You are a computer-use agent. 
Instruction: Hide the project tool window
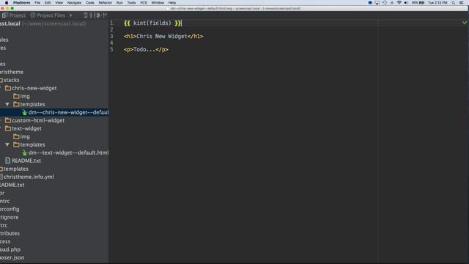(105, 15)
